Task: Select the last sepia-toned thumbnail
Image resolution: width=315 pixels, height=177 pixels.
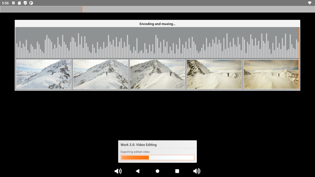Action: (x=271, y=74)
